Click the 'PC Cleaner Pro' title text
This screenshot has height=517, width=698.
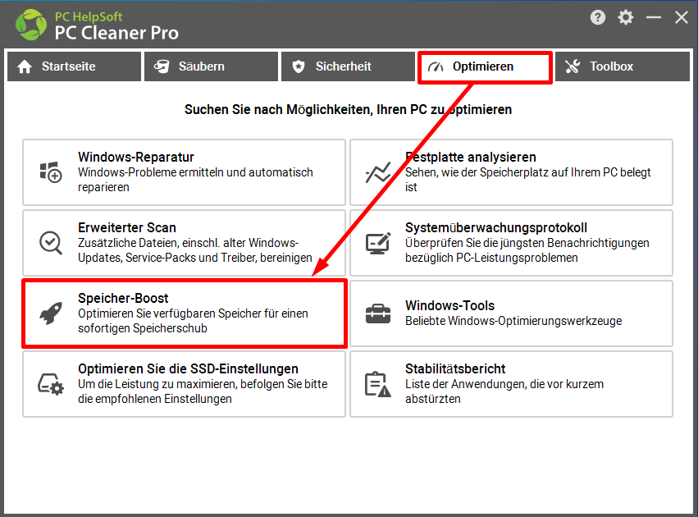(116, 33)
